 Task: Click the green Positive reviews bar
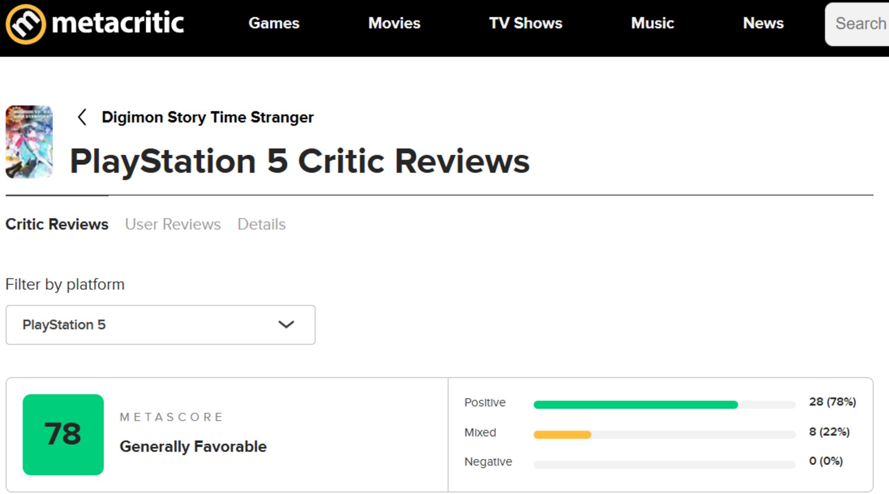(635, 405)
